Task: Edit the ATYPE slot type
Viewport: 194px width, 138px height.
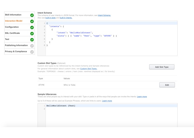Action: point(167,85)
